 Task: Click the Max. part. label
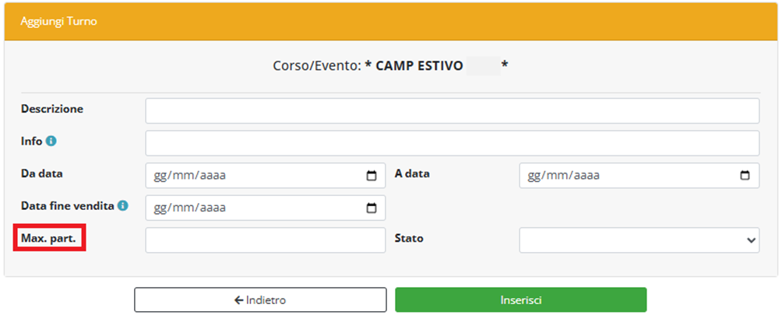(48, 239)
